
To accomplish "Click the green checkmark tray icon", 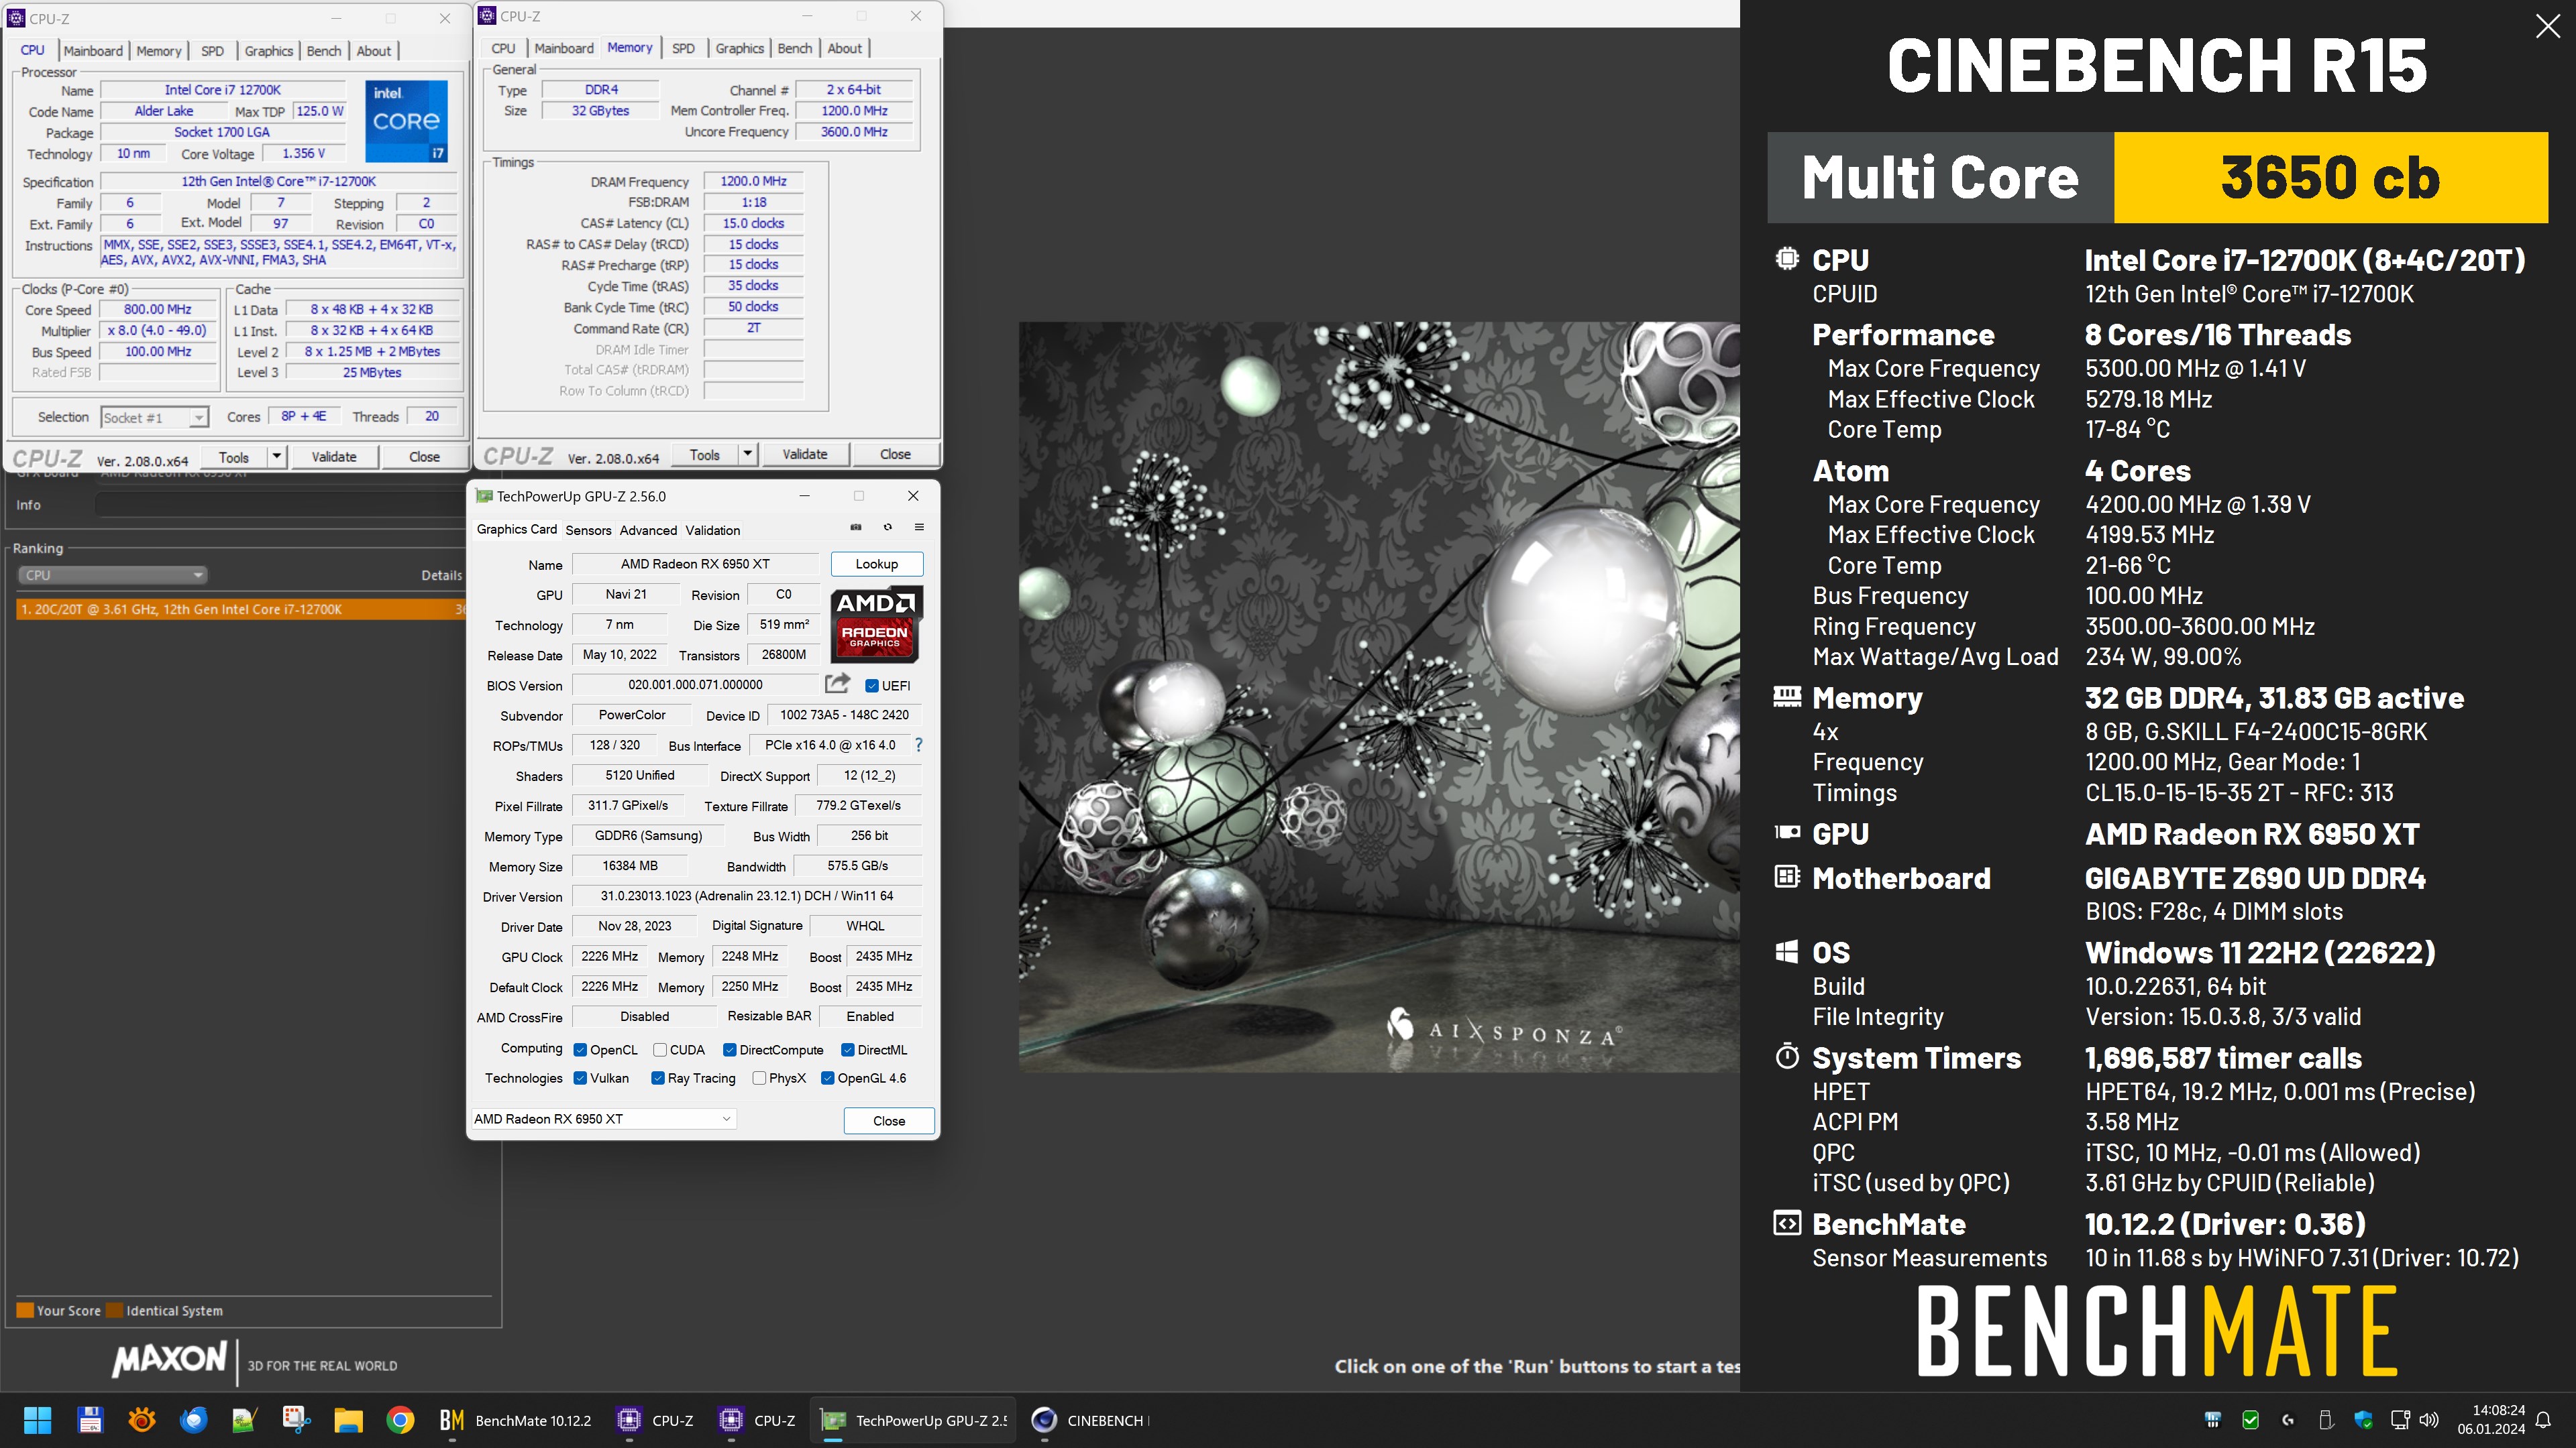I will (2251, 1420).
